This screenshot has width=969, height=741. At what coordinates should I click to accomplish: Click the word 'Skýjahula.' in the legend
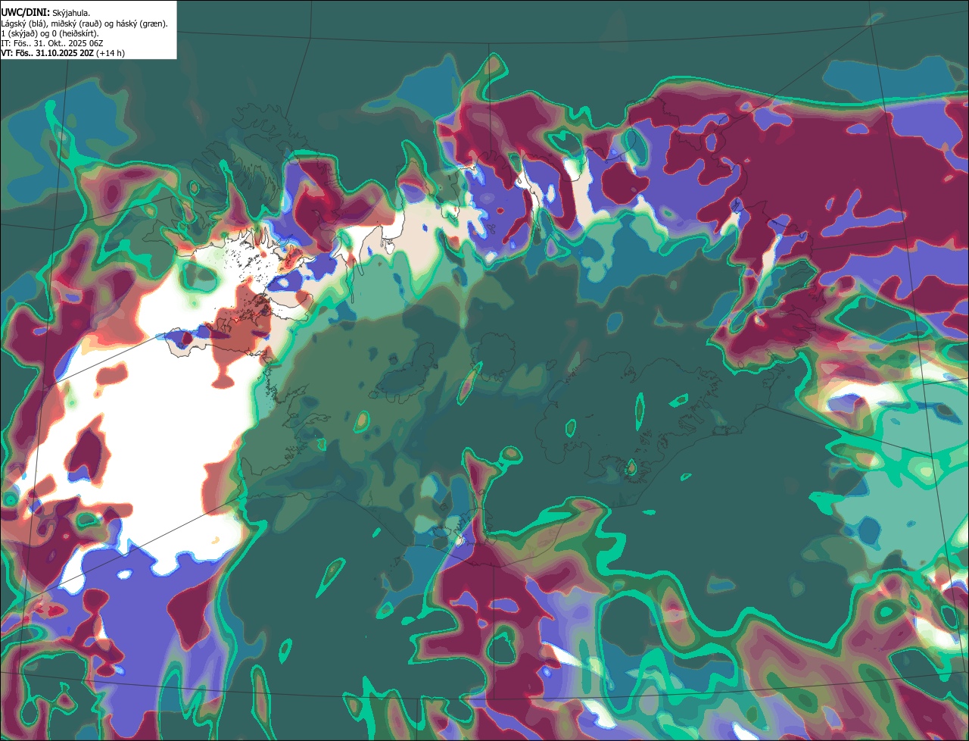click(x=71, y=13)
